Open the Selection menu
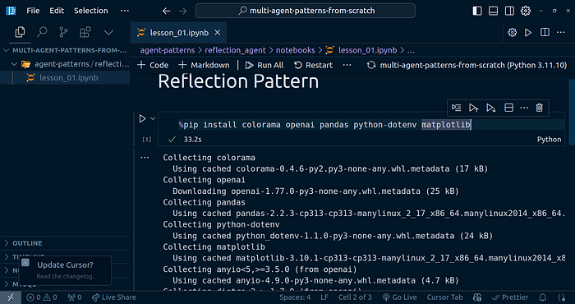 (91, 11)
